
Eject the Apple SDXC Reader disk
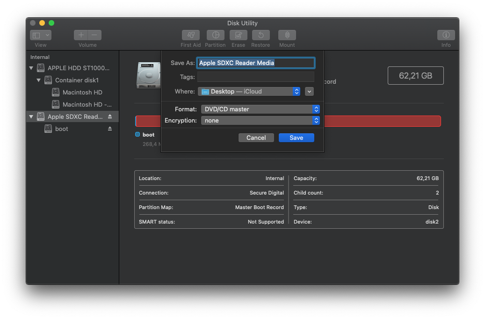tap(110, 116)
